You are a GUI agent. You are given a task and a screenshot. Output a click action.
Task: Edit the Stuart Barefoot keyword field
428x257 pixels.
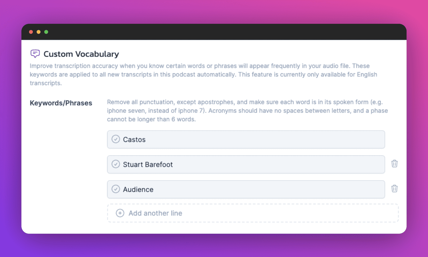click(x=246, y=164)
